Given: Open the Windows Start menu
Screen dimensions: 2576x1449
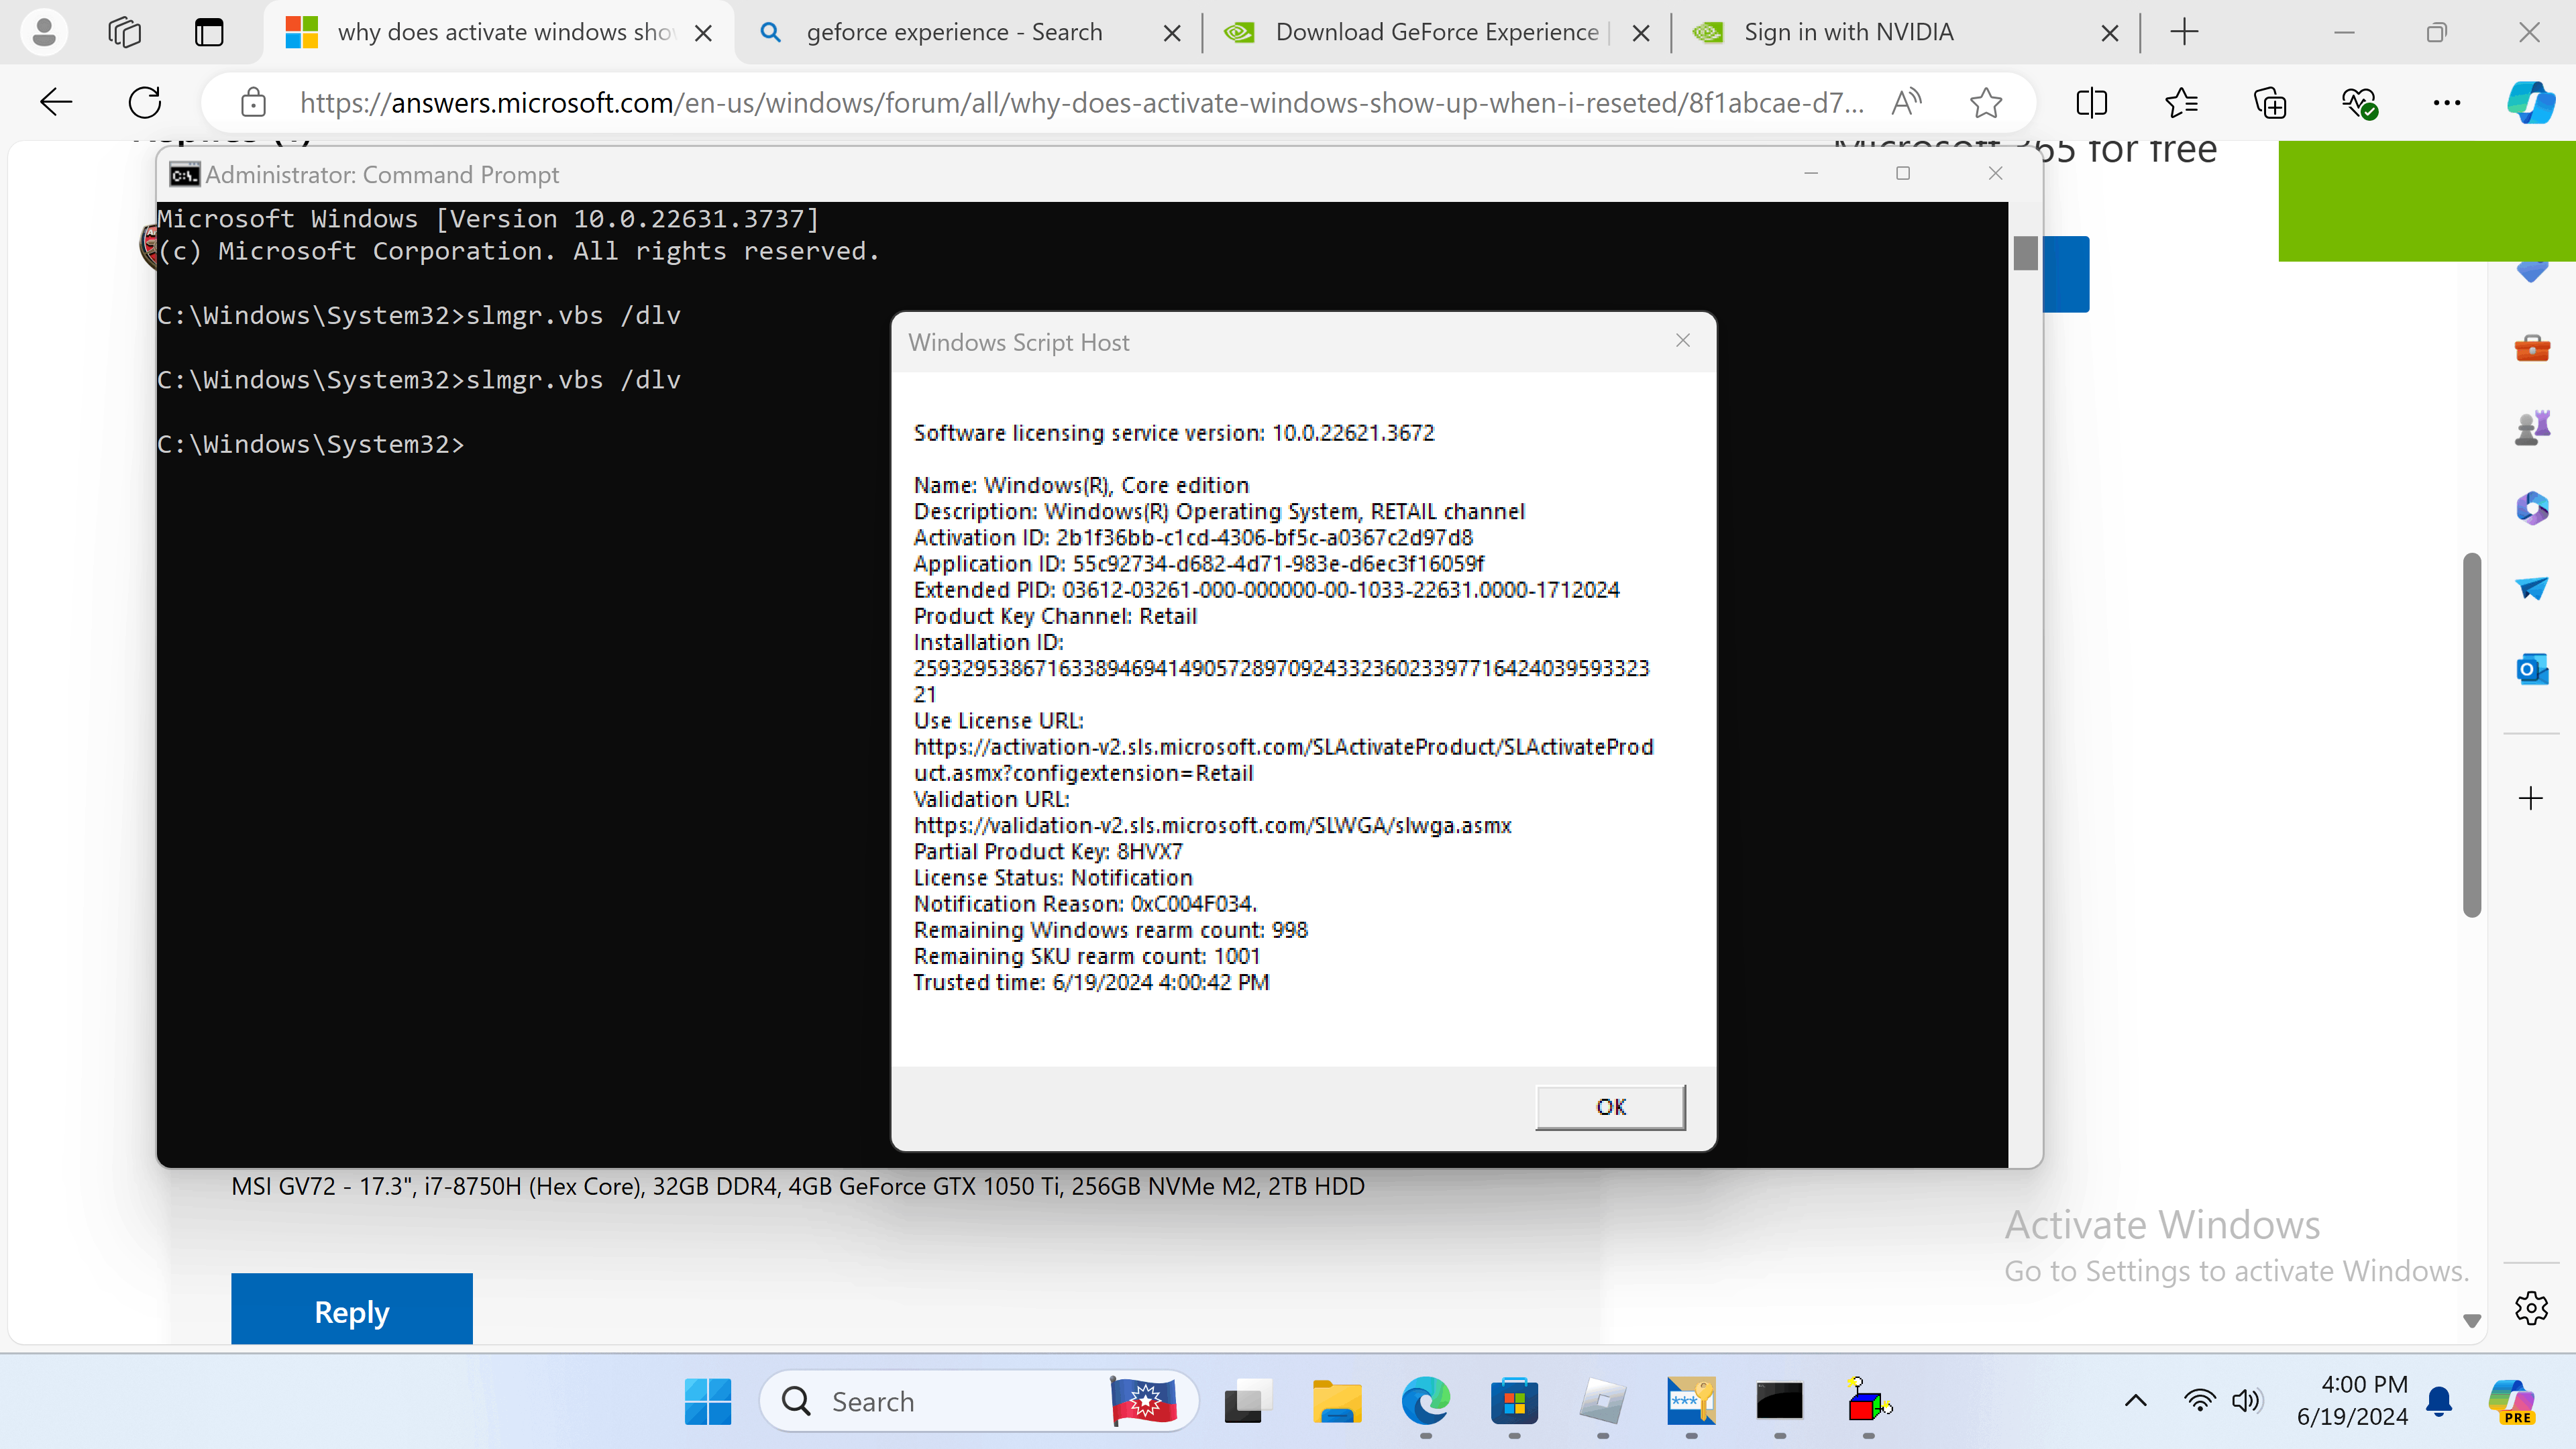Looking at the screenshot, I should (708, 1402).
